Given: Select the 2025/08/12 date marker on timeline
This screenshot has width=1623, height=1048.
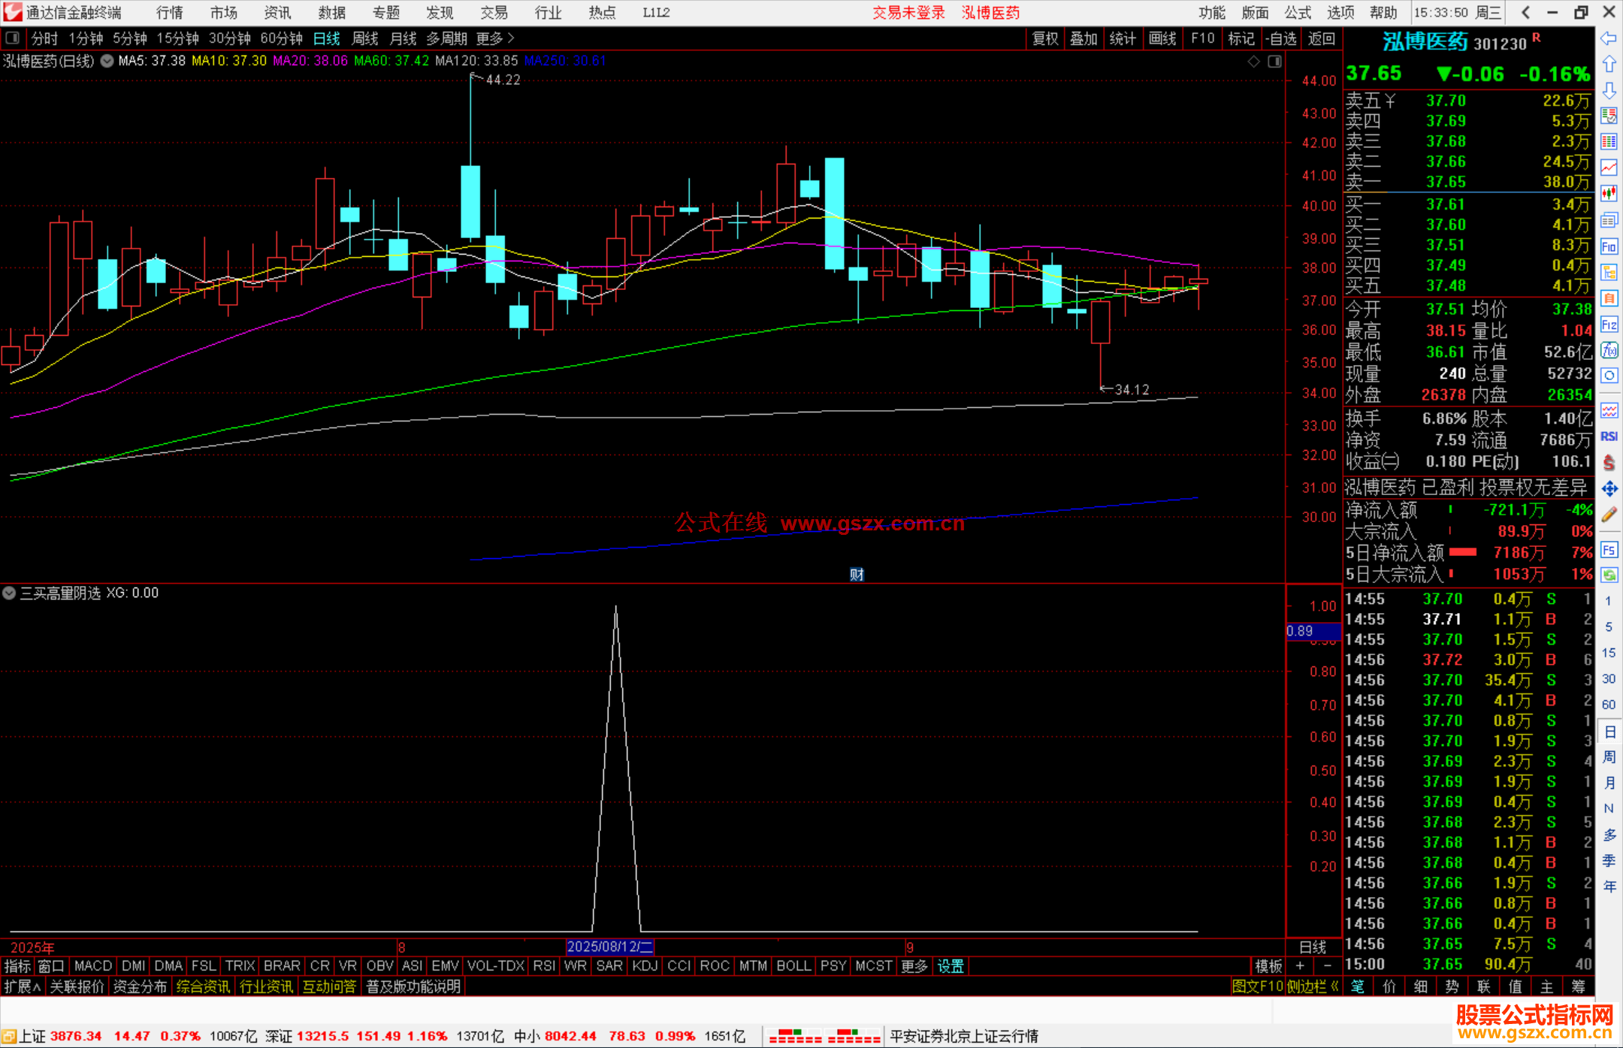Looking at the screenshot, I should coord(609,947).
